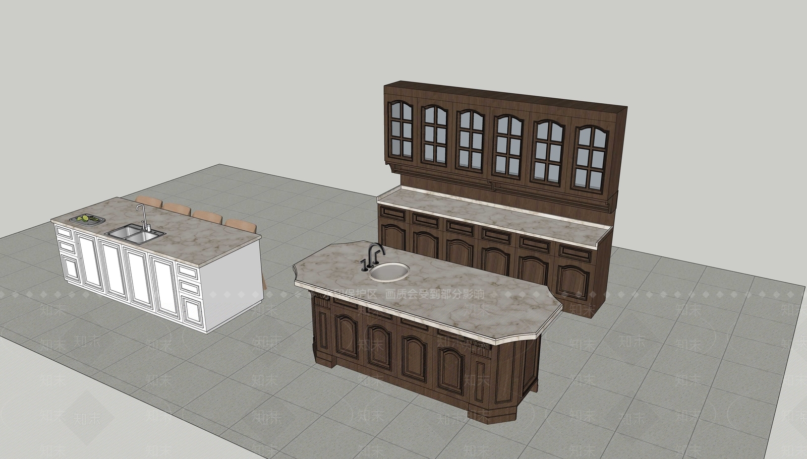Select the round sink on dark wood island
Image resolution: width=807 pixels, height=459 pixels.
tap(389, 272)
